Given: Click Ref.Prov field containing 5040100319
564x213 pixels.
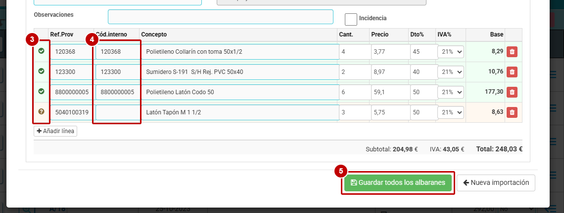Looking at the screenshot, I should point(72,112).
